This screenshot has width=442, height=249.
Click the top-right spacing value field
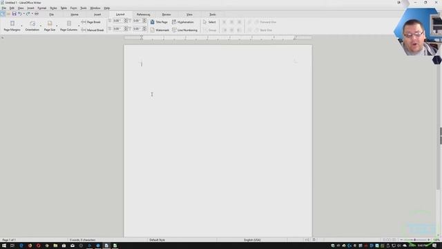[137, 21]
